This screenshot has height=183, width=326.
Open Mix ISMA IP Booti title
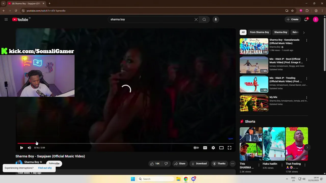coord(286,60)
